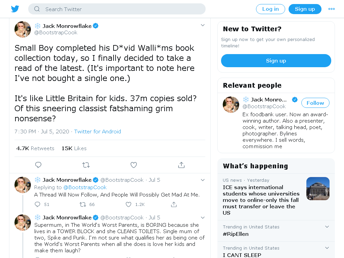The image size is (344, 258).
Task: Focus the Search Twitter field
Action: (117, 9)
